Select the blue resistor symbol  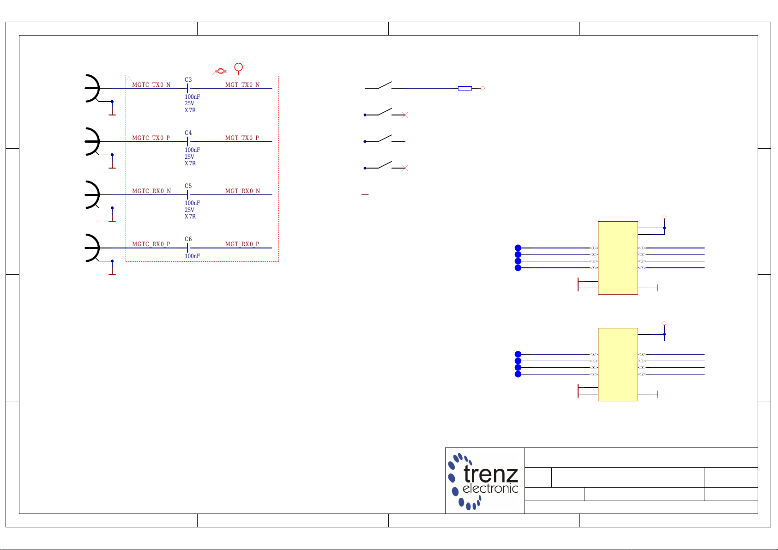[464, 88]
